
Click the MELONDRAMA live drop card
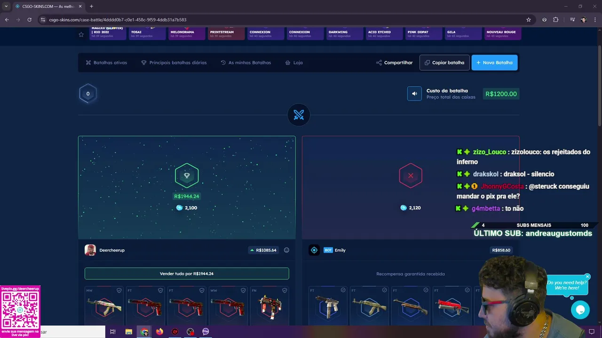pyautogui.click(x=187, y=33)
